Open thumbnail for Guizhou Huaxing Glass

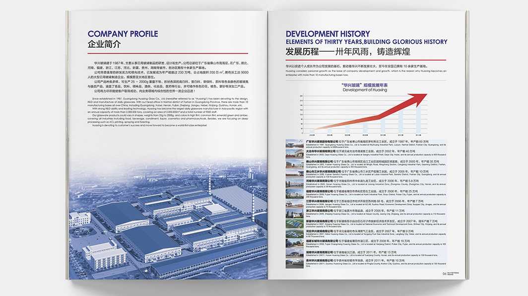295,263
